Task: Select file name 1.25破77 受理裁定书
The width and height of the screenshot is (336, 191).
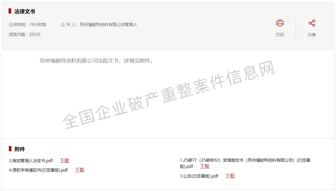Action: (245, 163)
